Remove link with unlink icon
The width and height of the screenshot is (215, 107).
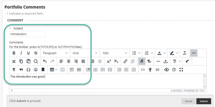pos(133,61)
